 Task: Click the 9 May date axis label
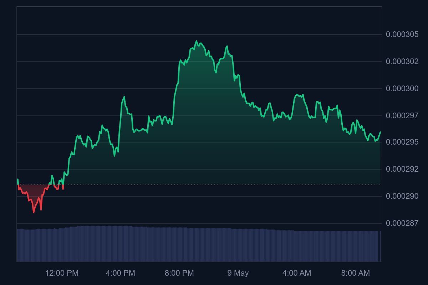tap(238, 273)
